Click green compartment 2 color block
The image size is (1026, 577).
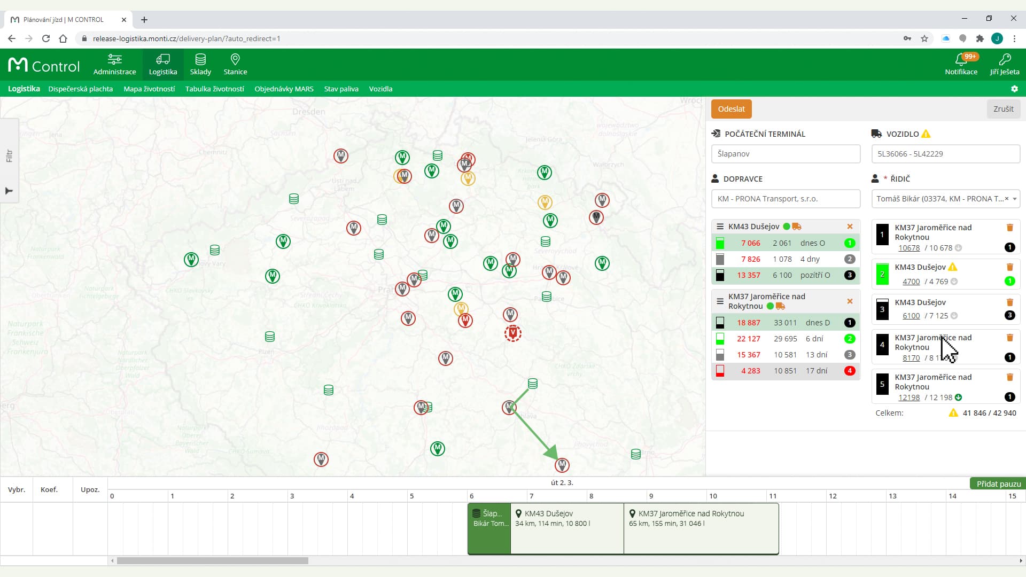[x=882, y=274]
